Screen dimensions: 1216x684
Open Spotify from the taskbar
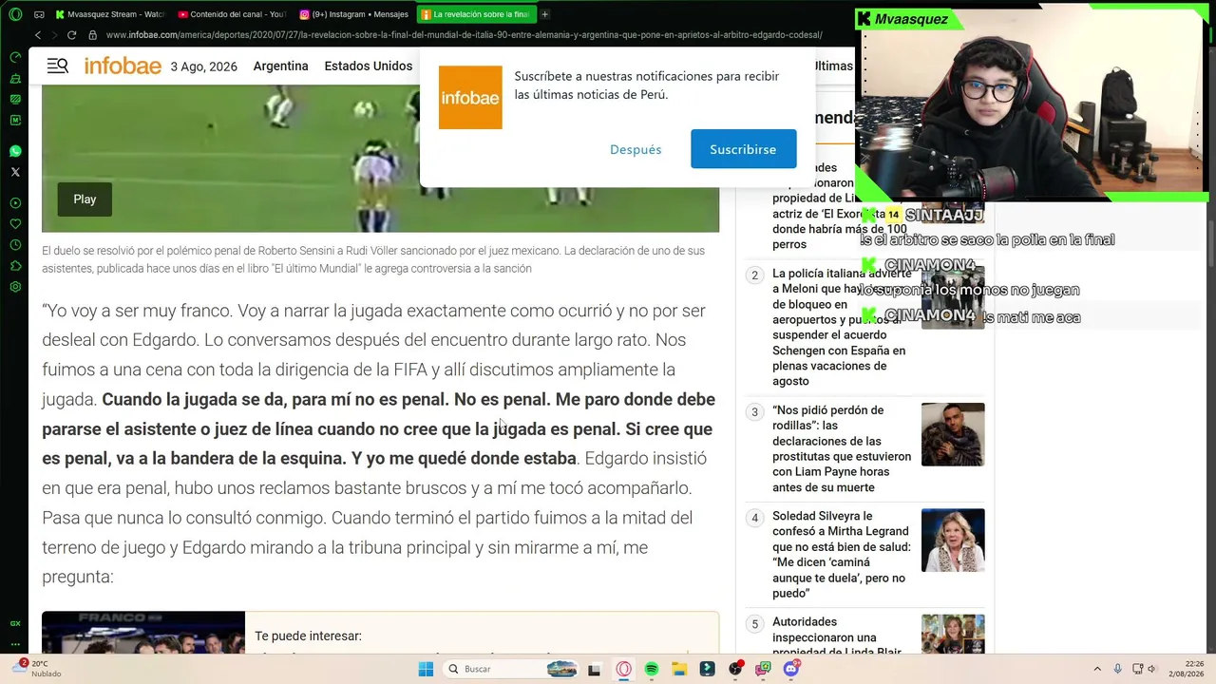(x=652, y=669)
